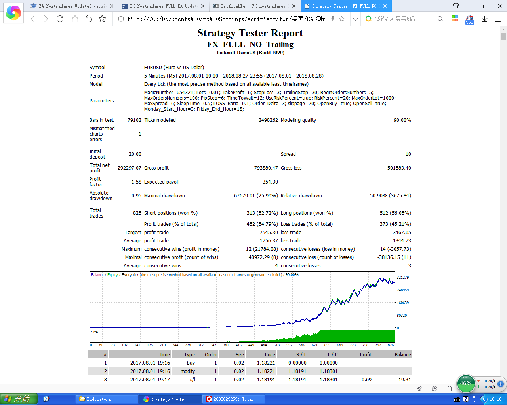Screen dimensions: 507x405
Task: Click the Gross loss value -501583.40
Action: coord(398,168)
